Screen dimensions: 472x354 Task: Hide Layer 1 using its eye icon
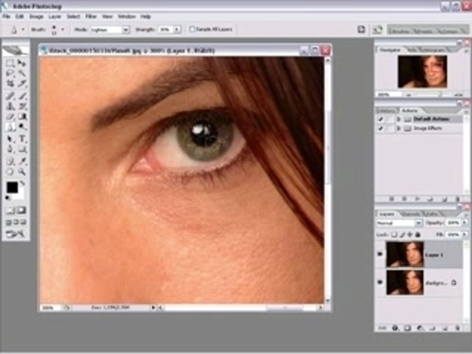380,254
